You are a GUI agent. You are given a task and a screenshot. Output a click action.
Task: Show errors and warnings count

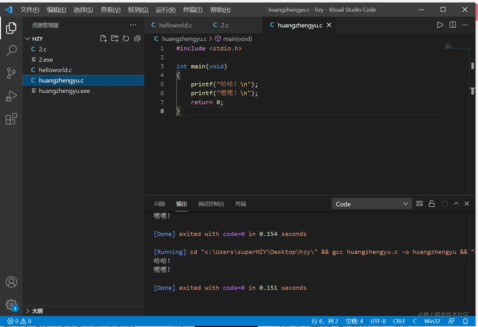click(19, 321)
